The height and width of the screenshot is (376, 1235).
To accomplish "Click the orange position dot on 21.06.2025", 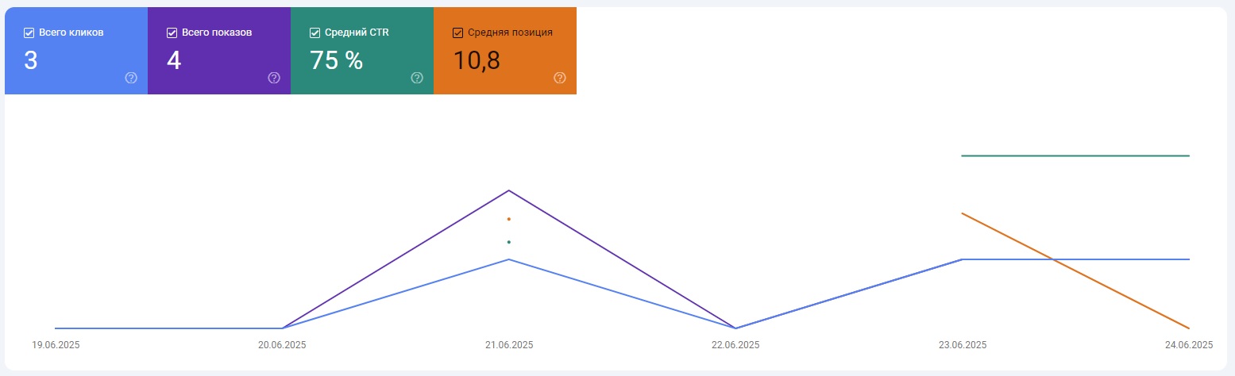I will tap(508, 219).
